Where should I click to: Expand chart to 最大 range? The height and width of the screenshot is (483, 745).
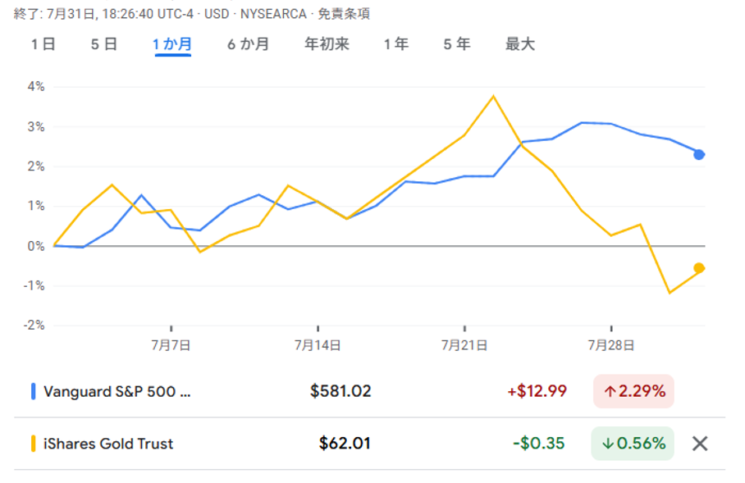pos(520,44)
